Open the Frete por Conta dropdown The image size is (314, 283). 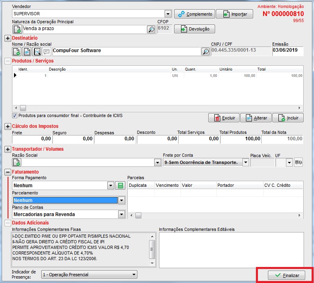(245, 162)
